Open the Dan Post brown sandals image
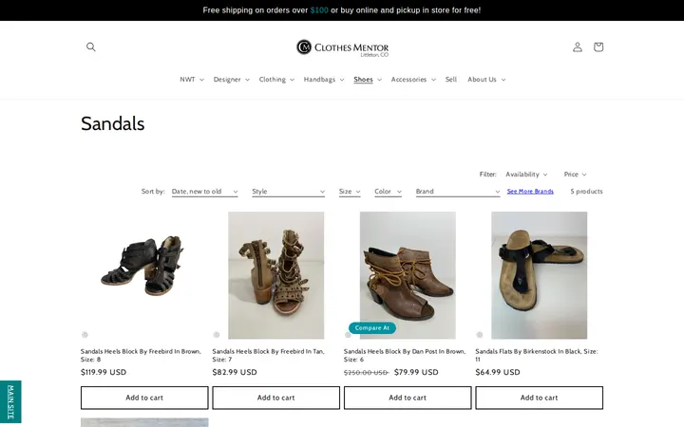The width and height of the screenshot is (684, 427). [x=408, y=275]
